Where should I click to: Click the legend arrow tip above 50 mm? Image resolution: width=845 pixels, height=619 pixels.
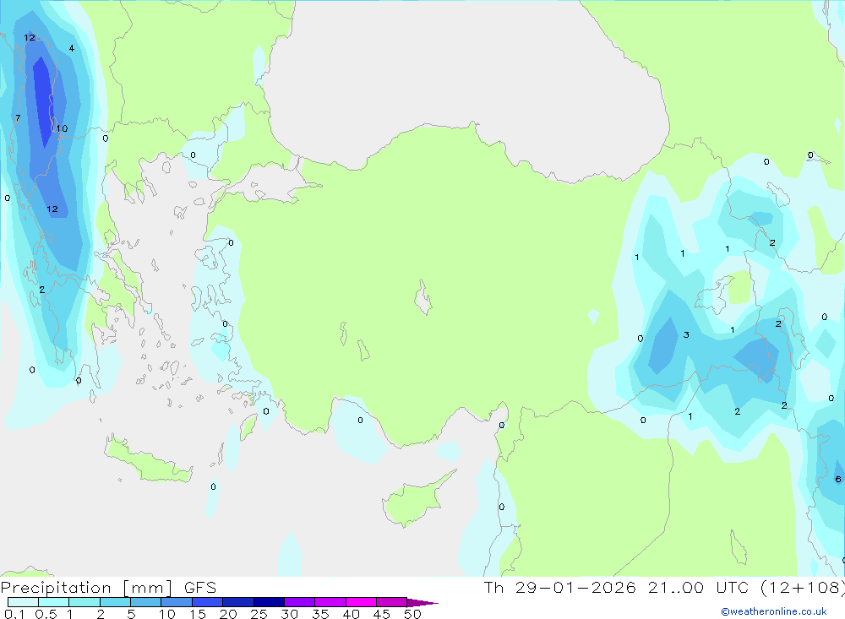click(422, 602)
